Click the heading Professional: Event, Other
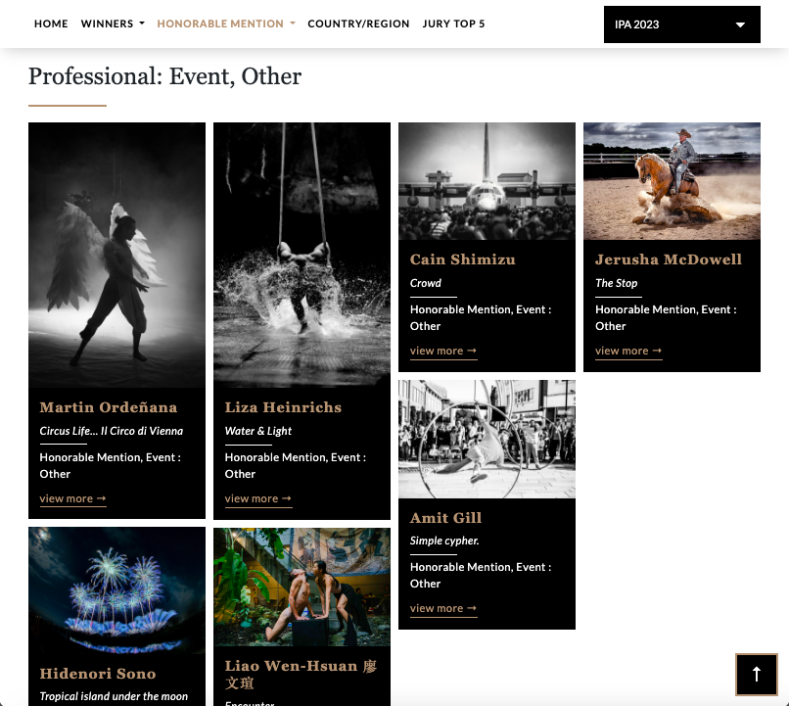 click(x=164, y=76)
